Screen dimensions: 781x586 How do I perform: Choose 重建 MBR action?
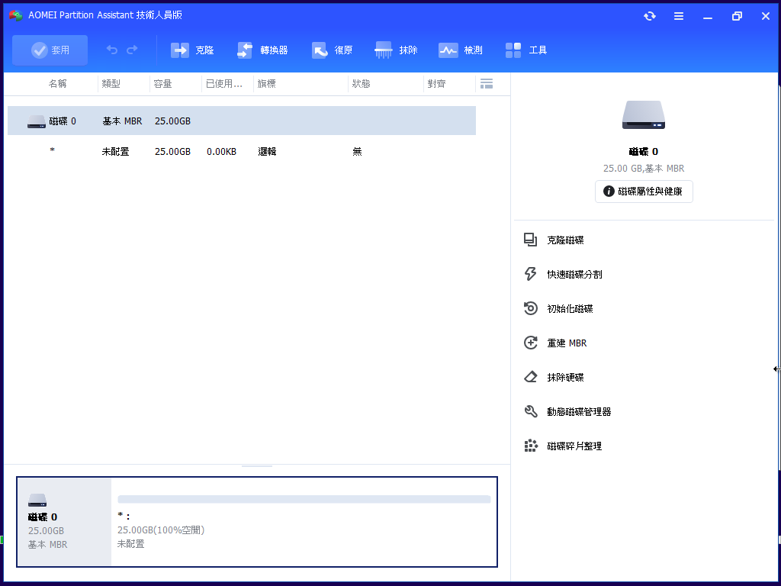pyautogui.click(x=567, y=343)
